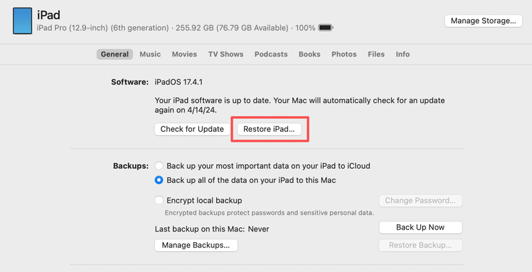Switch to the Music tab
This screenshot has height=272, width=532.
coord(150,55)
